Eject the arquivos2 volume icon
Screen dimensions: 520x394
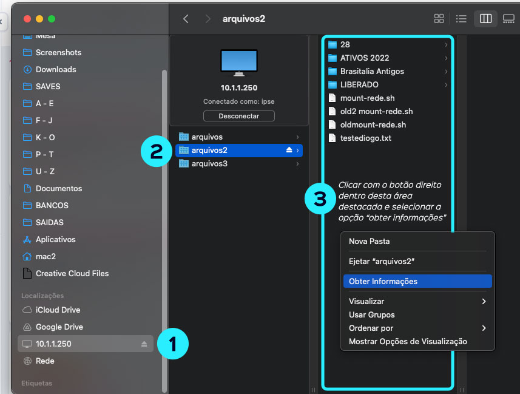click(x=289, y=150)
